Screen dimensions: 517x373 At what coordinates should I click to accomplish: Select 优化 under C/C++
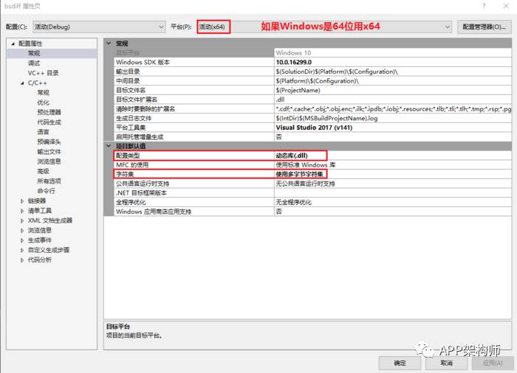click(43, 102)
